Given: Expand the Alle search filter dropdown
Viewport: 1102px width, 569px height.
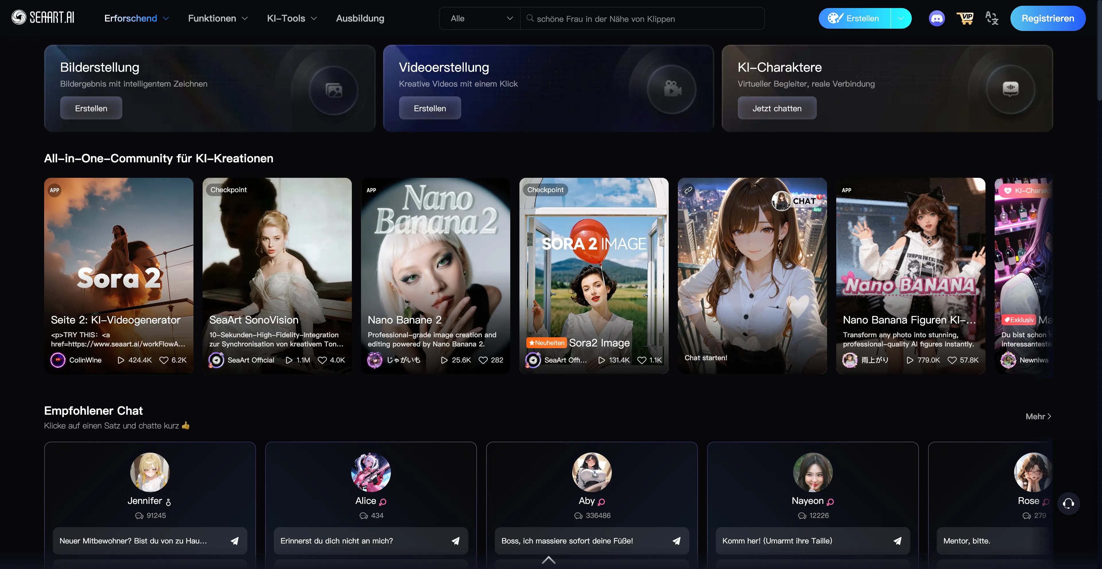Looking at the screenshot, I should [479, 18].
